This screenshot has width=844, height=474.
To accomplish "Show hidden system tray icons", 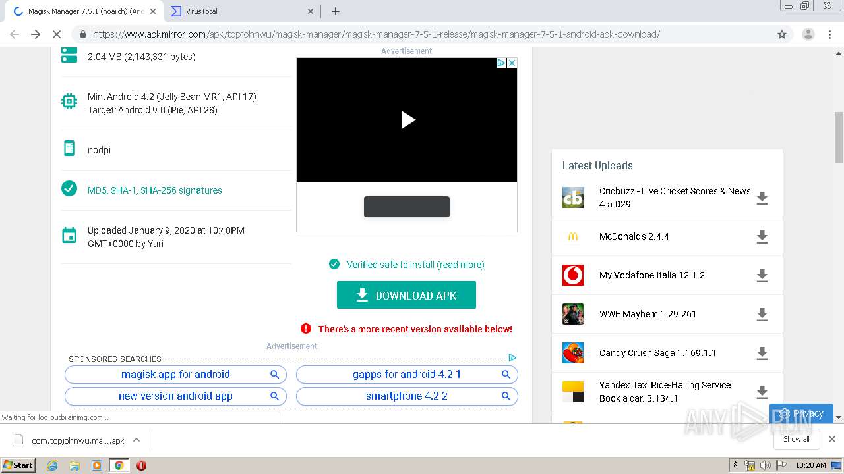I will (x=735, y=465).
